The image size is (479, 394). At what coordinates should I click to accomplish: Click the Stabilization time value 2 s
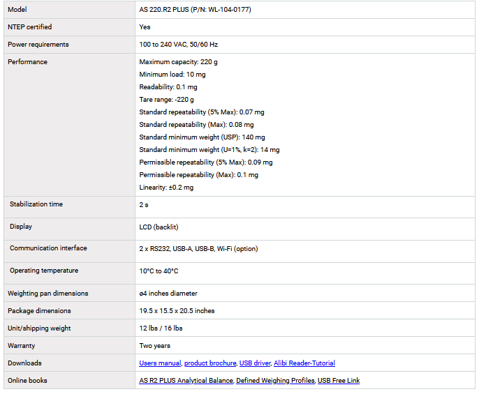coord(144,205)
